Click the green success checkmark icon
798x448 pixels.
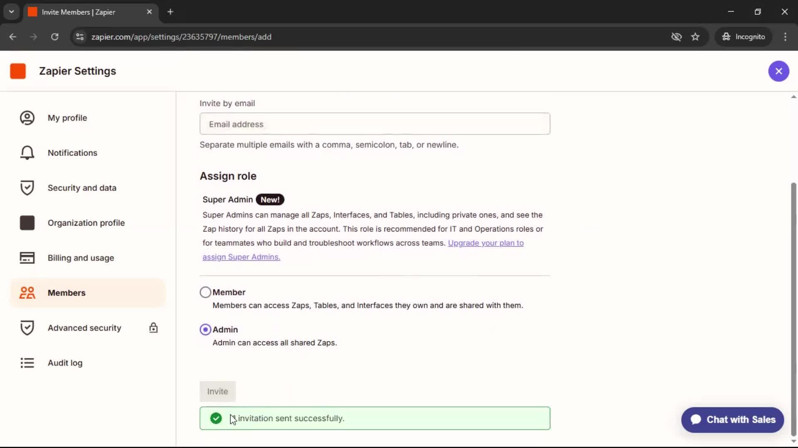coord(216,418)
